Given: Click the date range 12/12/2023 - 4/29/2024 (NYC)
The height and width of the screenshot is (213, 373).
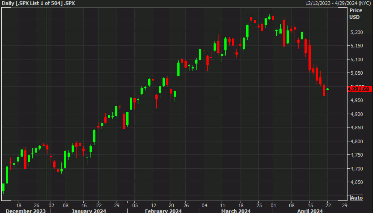Looking at the screenshot, I should pyautogui.click(x=338, y=3).
